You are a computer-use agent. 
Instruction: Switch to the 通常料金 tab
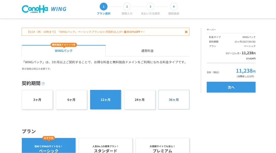click(147, 51)
